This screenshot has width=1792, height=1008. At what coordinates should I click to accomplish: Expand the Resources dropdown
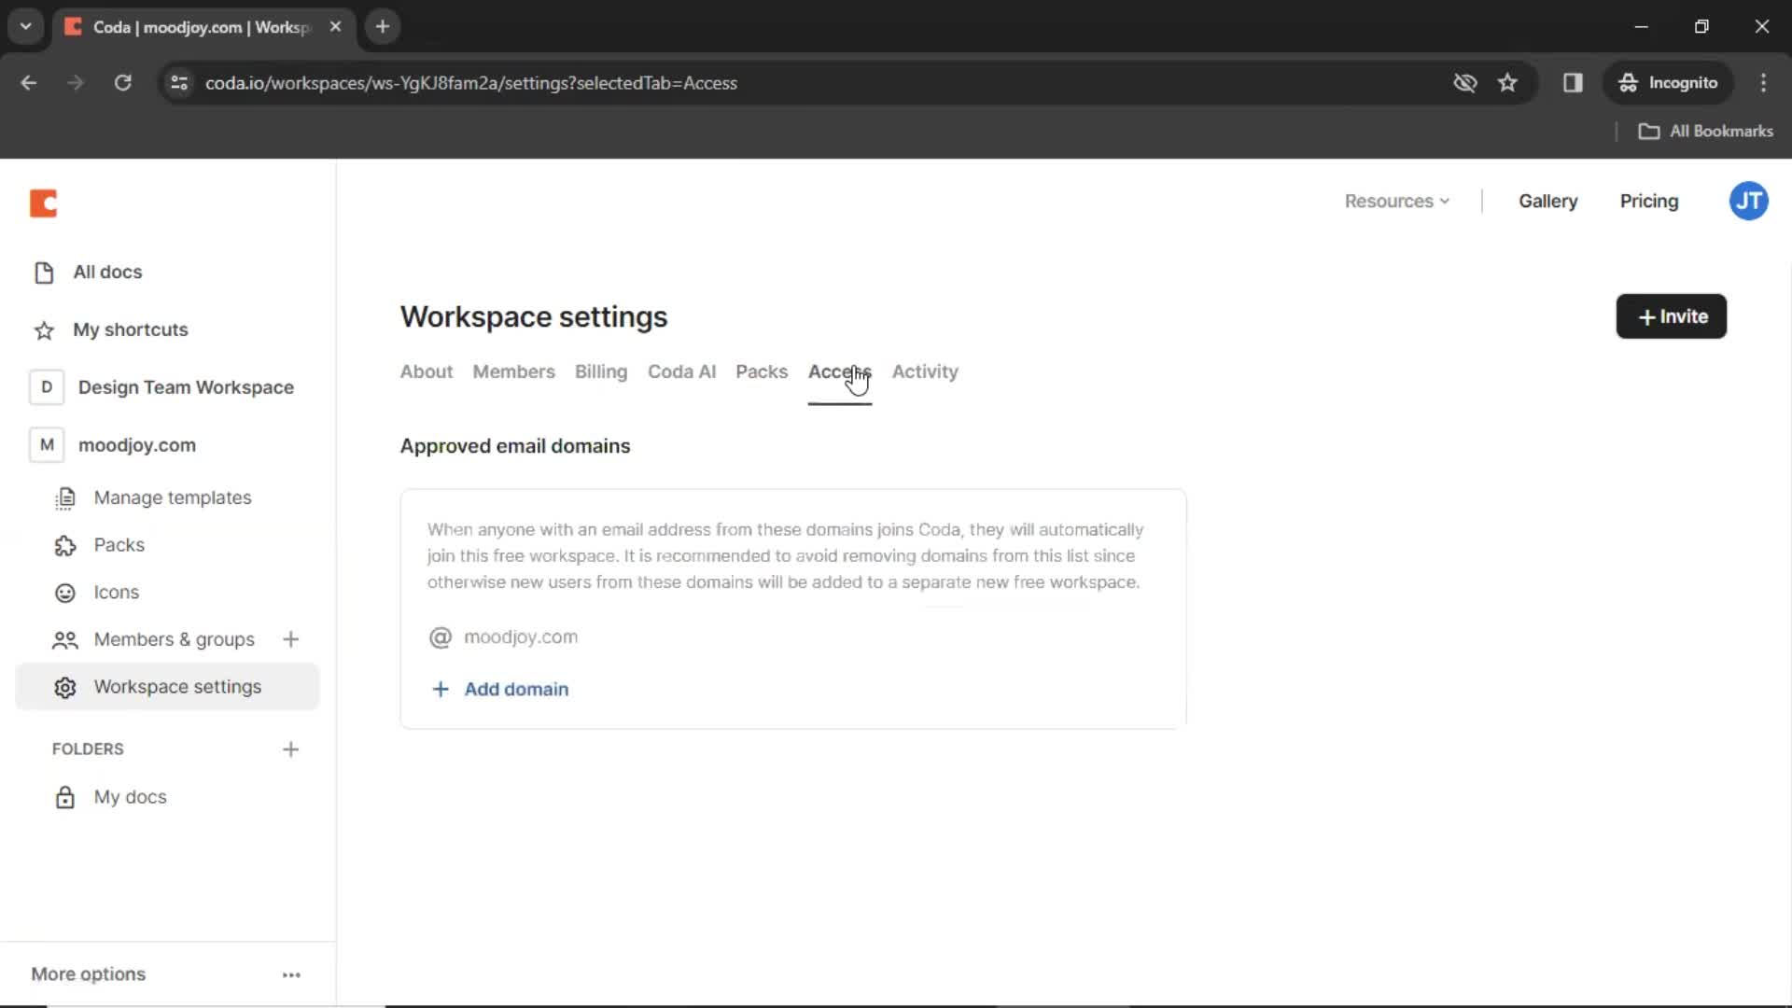tap(1396, 202)
